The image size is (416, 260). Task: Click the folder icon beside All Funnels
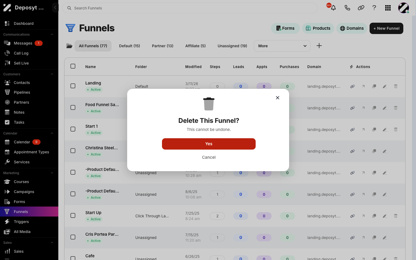[x=69, y=46]
